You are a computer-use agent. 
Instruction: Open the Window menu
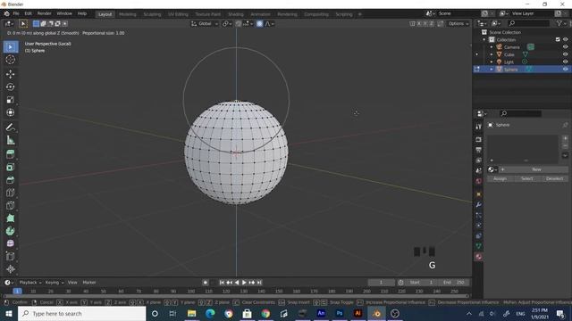tap(64, 13)
